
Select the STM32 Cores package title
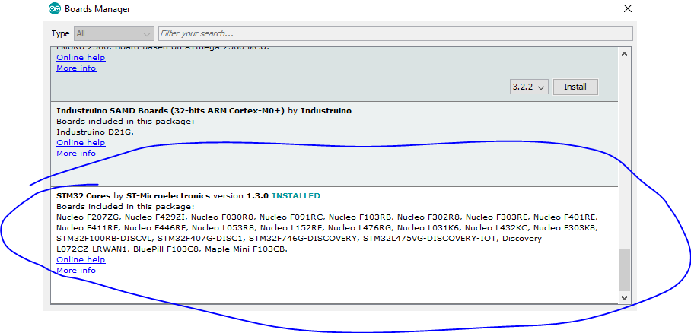[x=84, y=195]
